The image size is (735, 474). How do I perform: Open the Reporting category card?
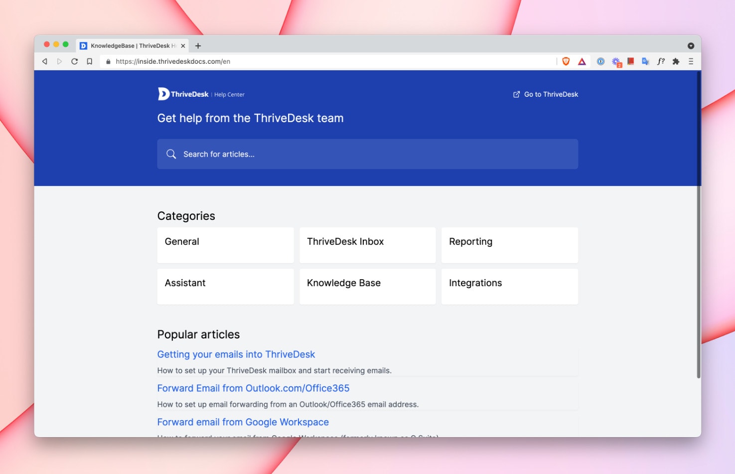[510, 245]
